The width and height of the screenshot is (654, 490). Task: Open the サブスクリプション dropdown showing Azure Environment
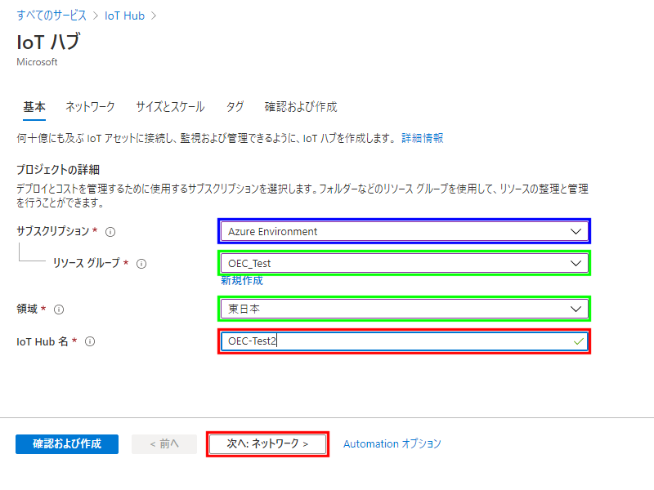coord(404,231)
